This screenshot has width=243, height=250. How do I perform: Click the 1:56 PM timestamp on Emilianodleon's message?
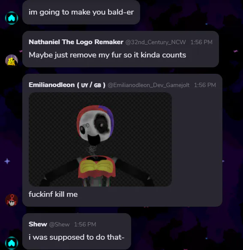(x=205, y=85)
